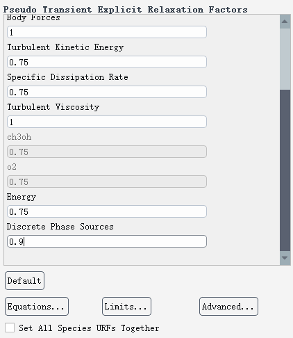The image size is (293, 338).
Task: Open the Limits... dialog
Action: pos(126,307)
